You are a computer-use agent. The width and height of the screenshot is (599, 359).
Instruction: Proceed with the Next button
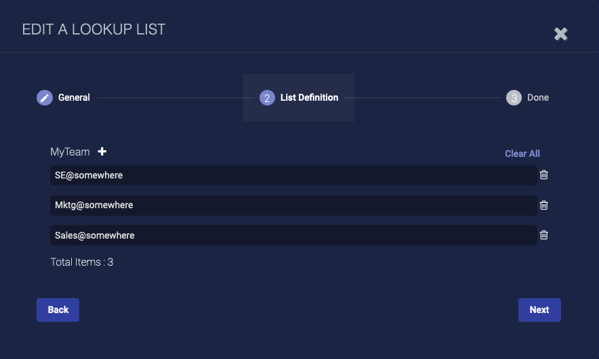tap(539, 310)
